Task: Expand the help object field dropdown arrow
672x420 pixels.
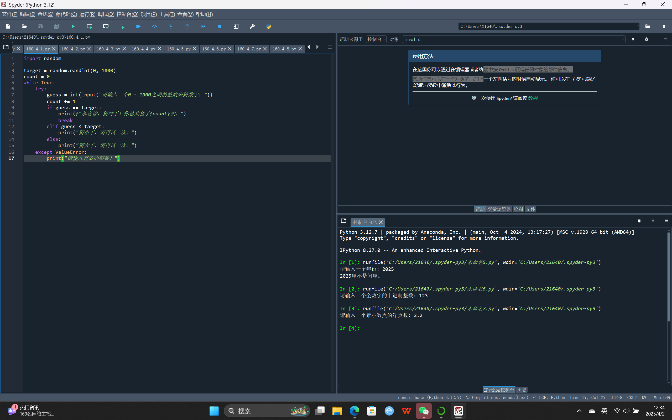Action: pyautogui.click(x=623, y=39)
